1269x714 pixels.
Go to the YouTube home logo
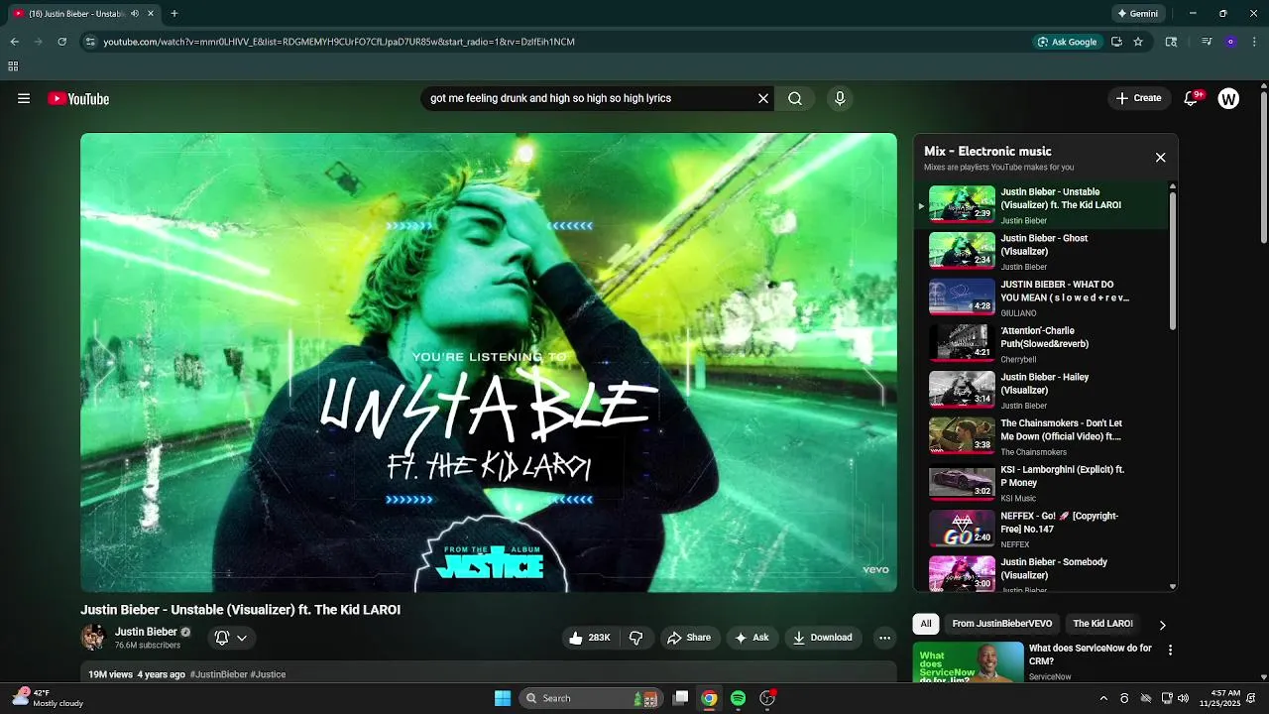pos(78,98)
